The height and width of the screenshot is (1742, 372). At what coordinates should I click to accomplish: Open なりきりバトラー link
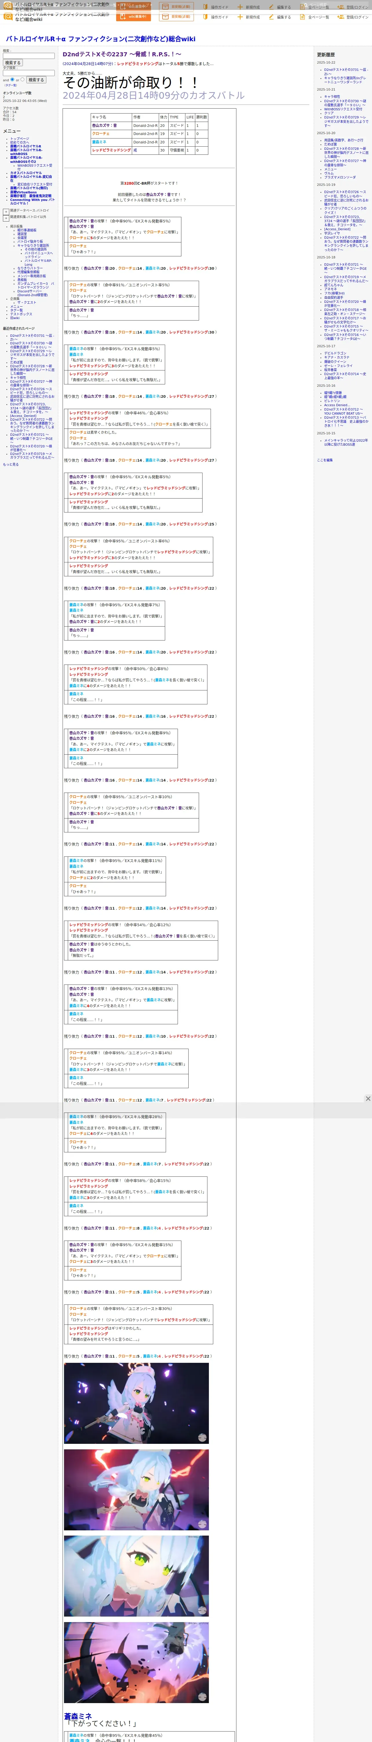pos(30,269)
